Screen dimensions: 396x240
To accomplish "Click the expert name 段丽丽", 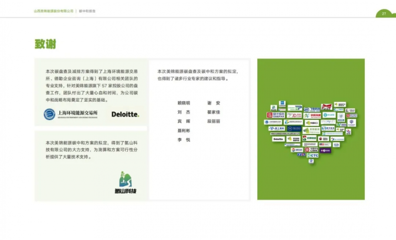I will click(x=214, y=121).
